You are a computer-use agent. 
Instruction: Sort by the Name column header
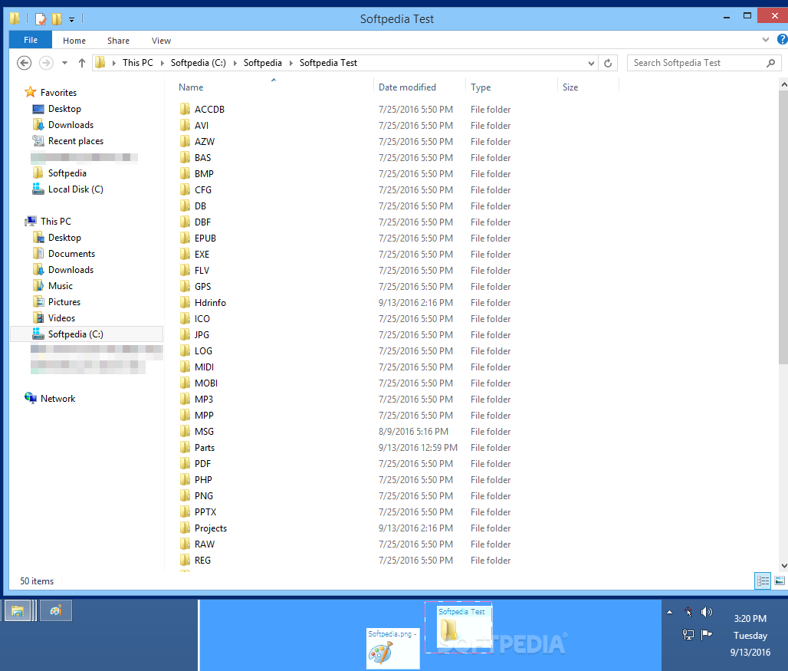click(x=191, y=87)
